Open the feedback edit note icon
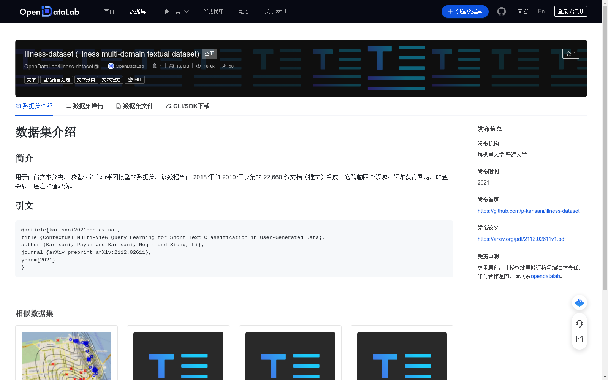608x380 pixels. [579, 339]
